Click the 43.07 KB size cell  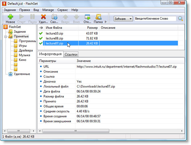pyautogui.click(x=92, y=33)
